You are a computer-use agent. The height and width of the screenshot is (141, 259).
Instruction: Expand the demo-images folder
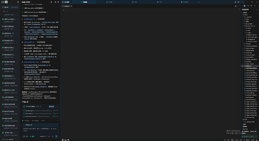[x=250, y=49]
